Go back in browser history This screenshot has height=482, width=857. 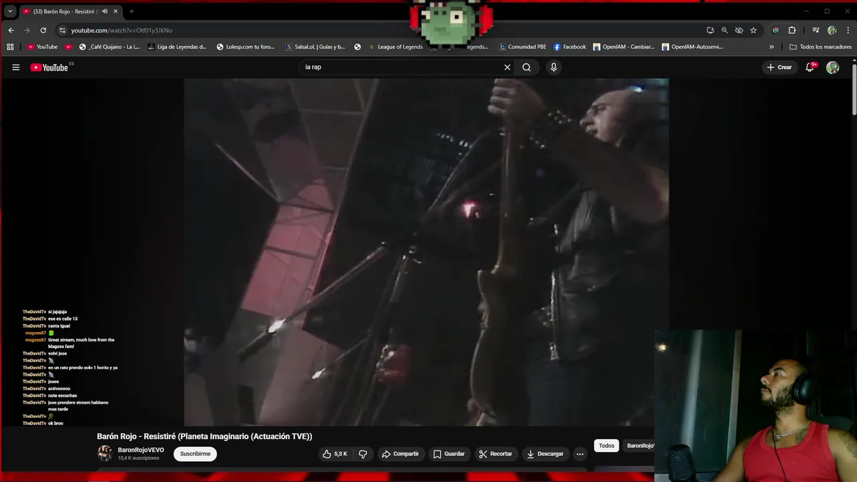point(11,30)
